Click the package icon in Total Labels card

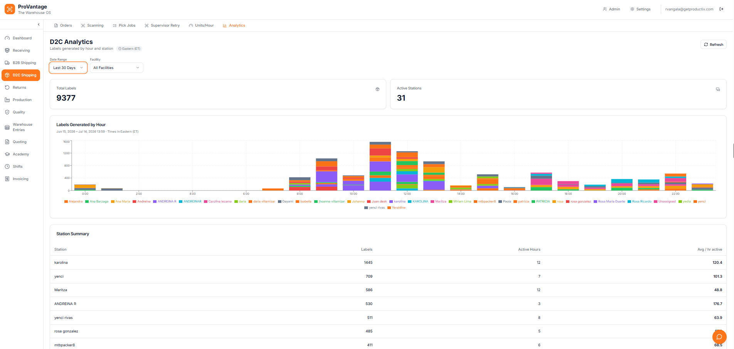pos(377,89)
